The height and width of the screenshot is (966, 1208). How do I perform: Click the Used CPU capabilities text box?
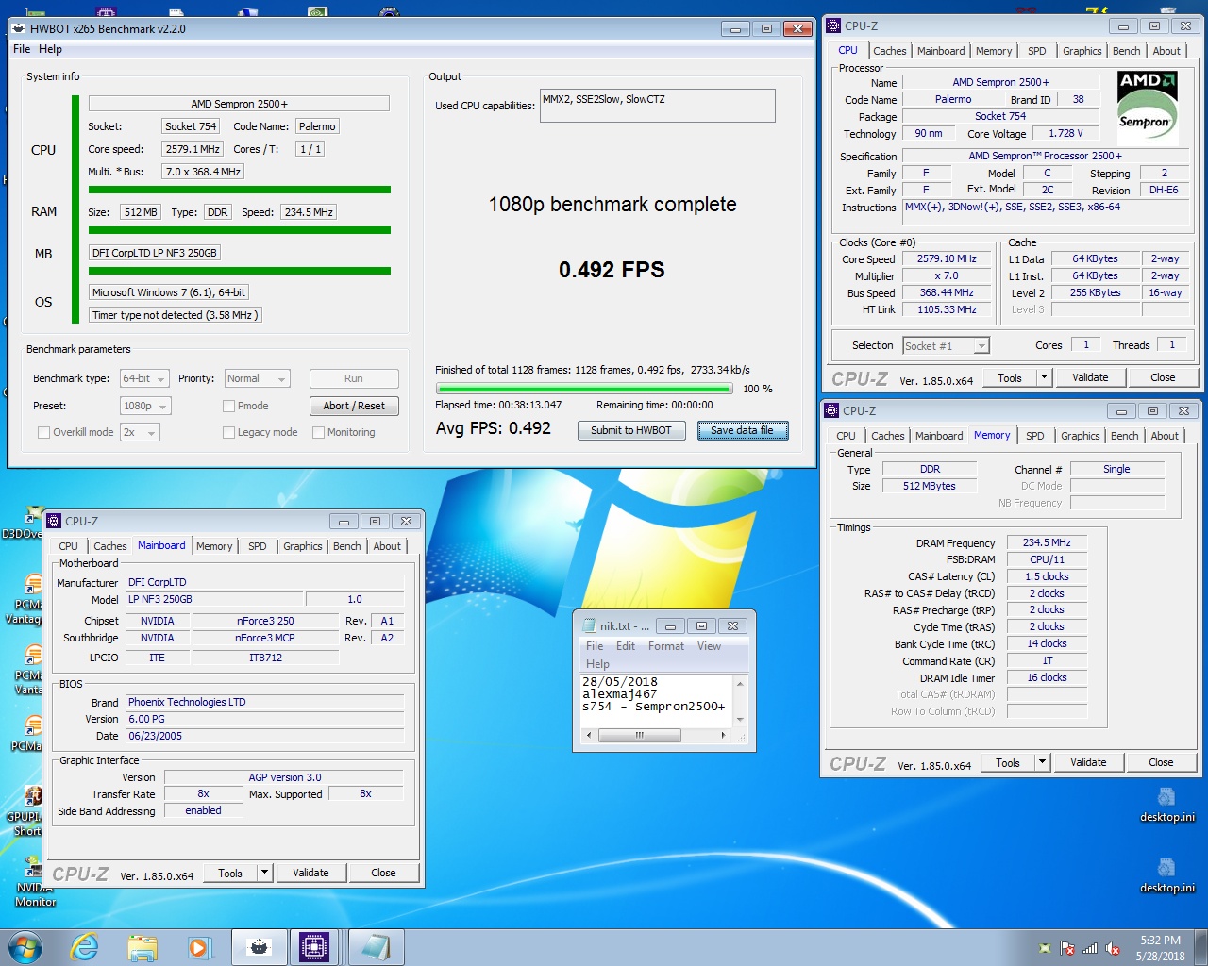(x=657, y=106)
